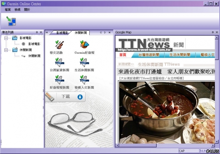This screenshot has width=220, height=154.
Task: Select the 台灣旅遊新聞 TTNews icon
Action: [x=59, y=62]
